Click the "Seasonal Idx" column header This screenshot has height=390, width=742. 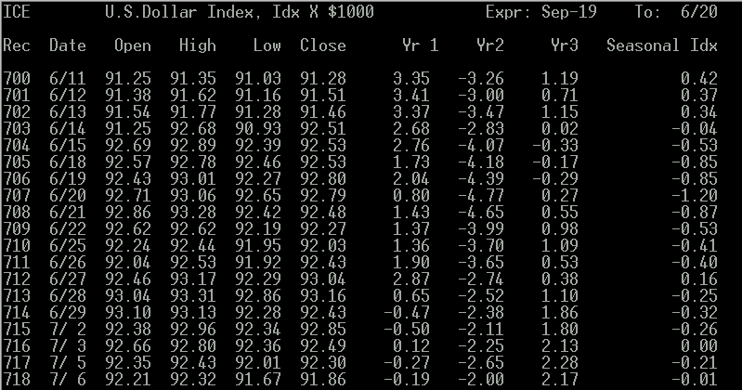662,45
